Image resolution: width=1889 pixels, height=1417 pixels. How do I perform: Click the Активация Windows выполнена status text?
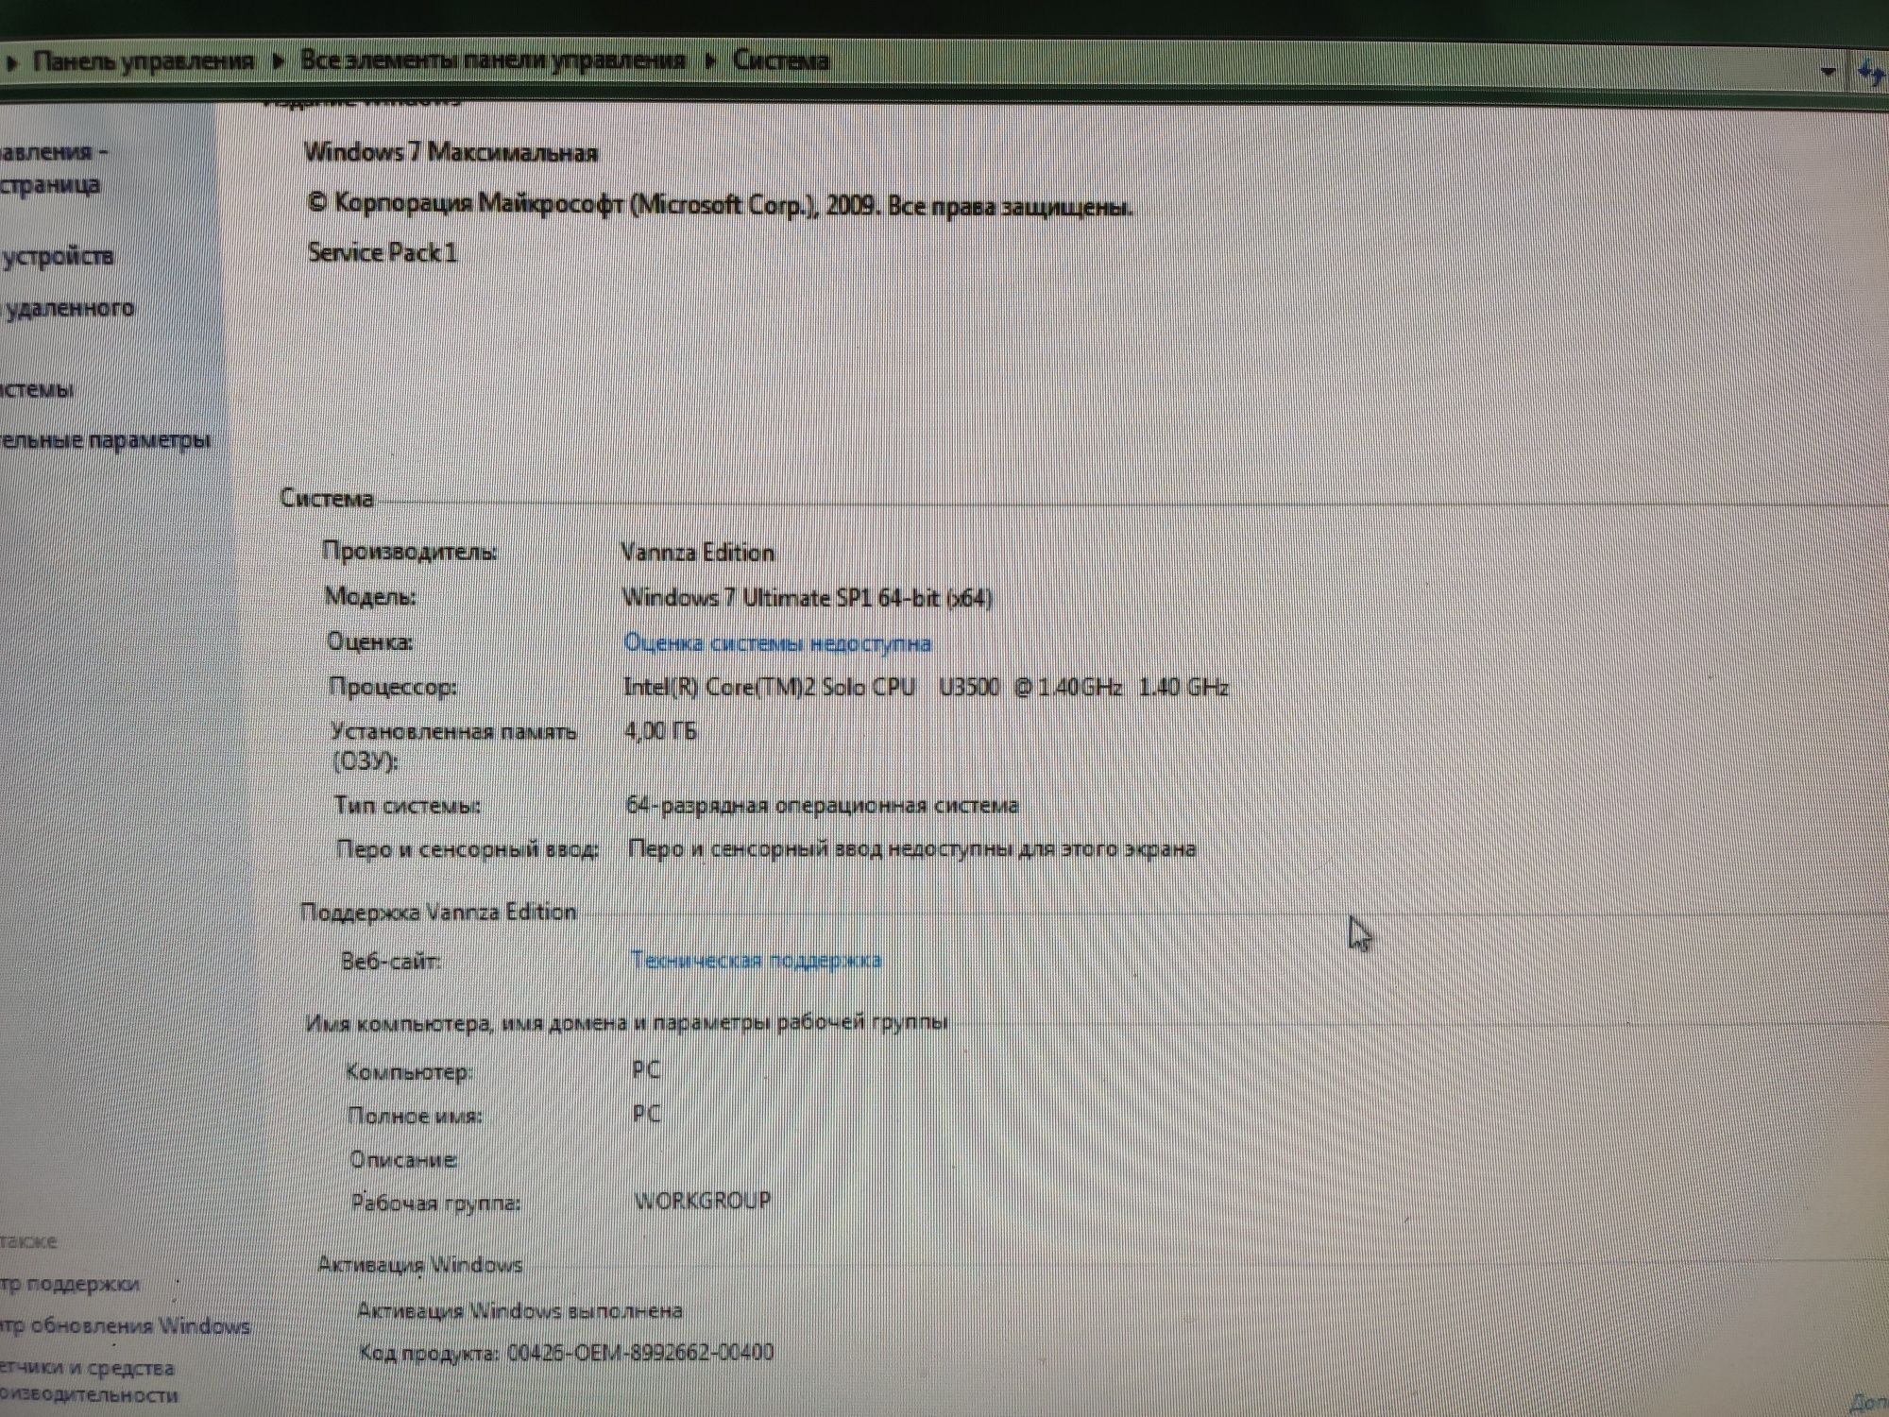pos(519,1310)
